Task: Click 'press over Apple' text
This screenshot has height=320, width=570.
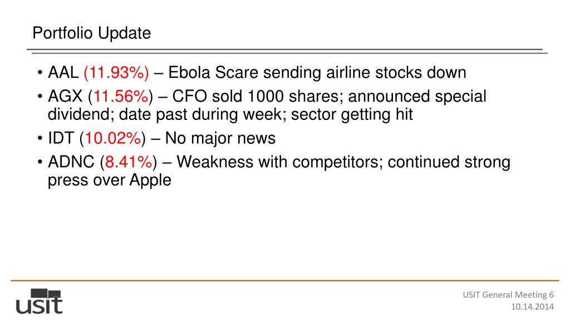Action: point(110,181)
